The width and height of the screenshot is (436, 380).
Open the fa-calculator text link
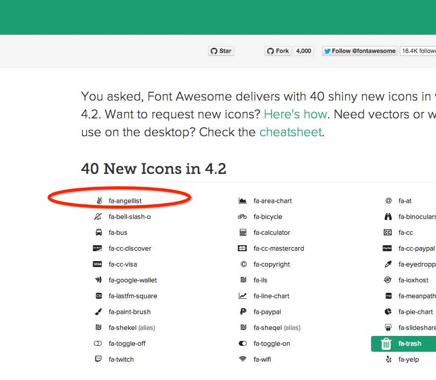[272, 232]
